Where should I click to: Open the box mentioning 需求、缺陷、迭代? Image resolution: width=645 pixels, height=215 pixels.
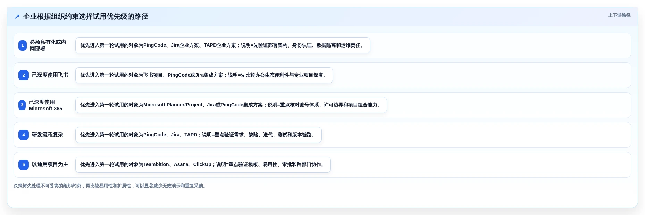click(199, 135)
